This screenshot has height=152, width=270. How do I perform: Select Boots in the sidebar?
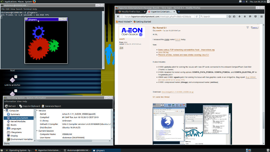point(13,125)
